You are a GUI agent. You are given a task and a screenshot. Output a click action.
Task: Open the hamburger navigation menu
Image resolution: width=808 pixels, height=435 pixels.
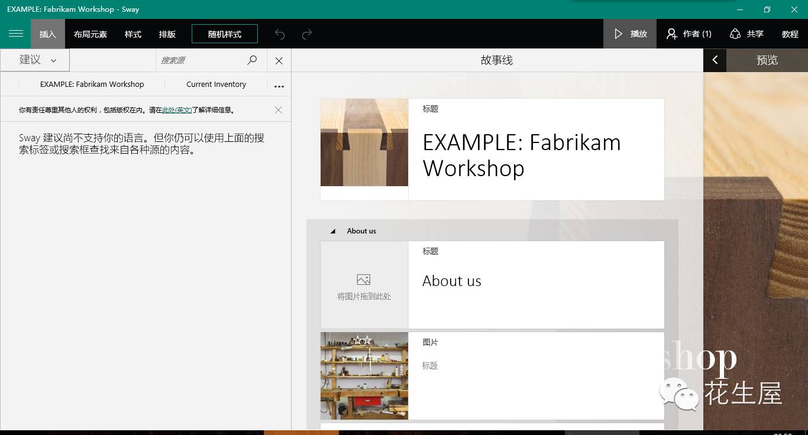[16, 34]
